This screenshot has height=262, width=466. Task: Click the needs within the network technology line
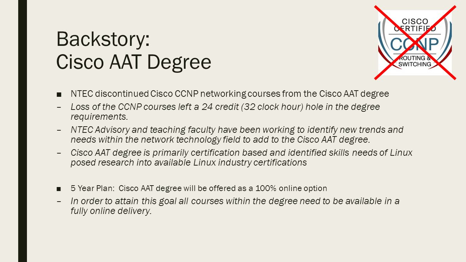(x=220, y=140)
